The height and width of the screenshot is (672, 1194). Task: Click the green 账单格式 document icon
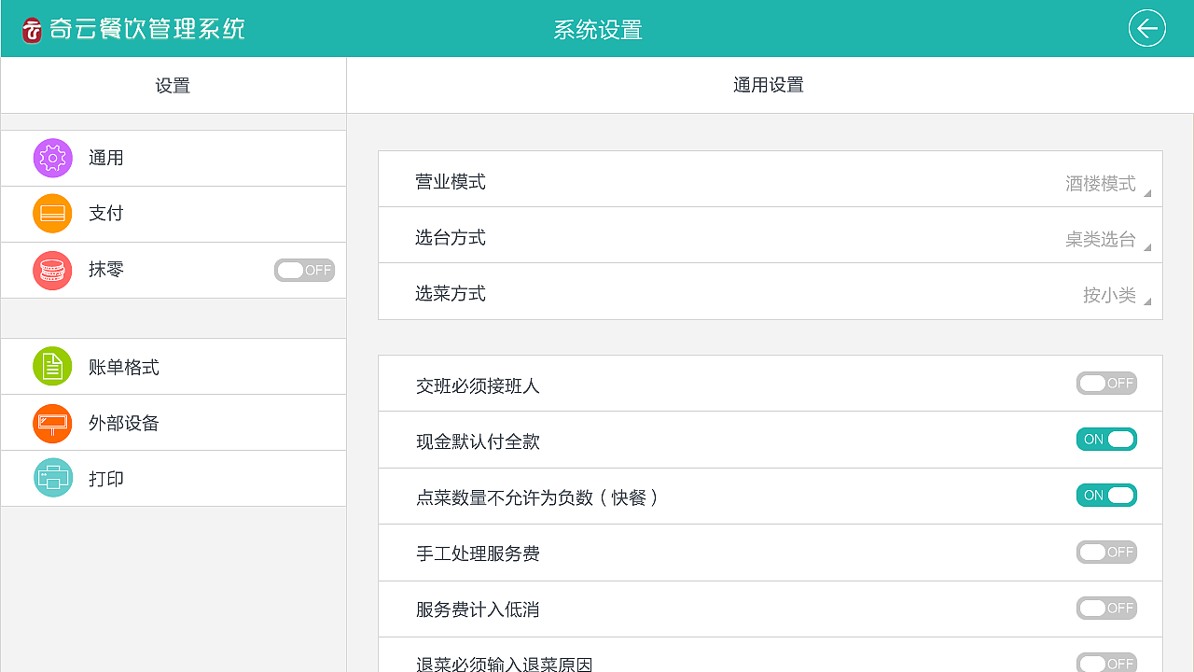pyautogui.click(x=52, y=367)
